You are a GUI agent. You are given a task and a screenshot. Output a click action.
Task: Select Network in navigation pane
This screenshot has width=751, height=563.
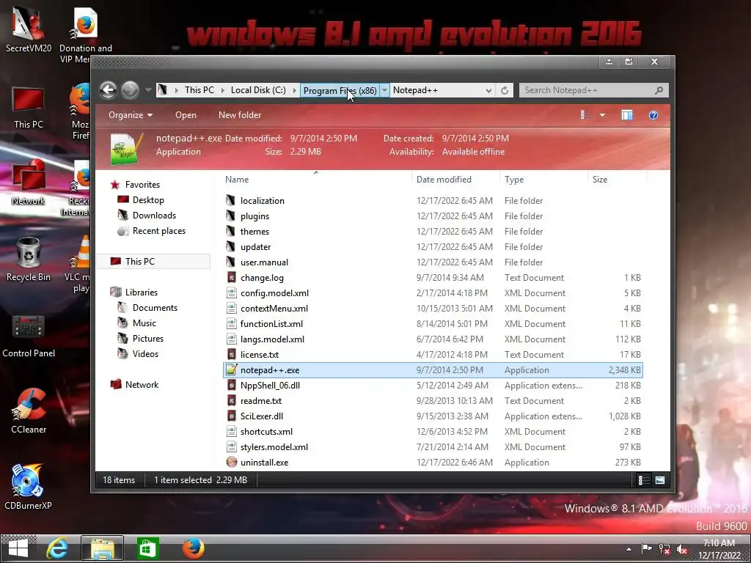pyautogui.click(x=142, y=384)
